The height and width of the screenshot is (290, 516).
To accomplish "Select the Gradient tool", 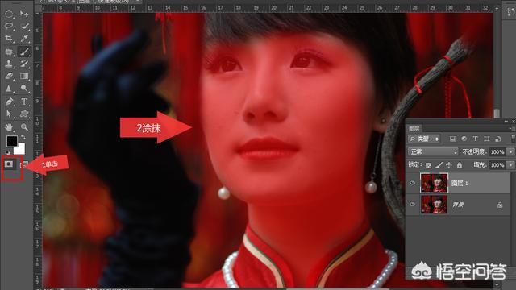I will point(24,76).
